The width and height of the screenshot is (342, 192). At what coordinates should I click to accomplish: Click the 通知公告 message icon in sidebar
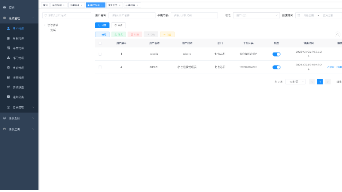tap(9, 97)
